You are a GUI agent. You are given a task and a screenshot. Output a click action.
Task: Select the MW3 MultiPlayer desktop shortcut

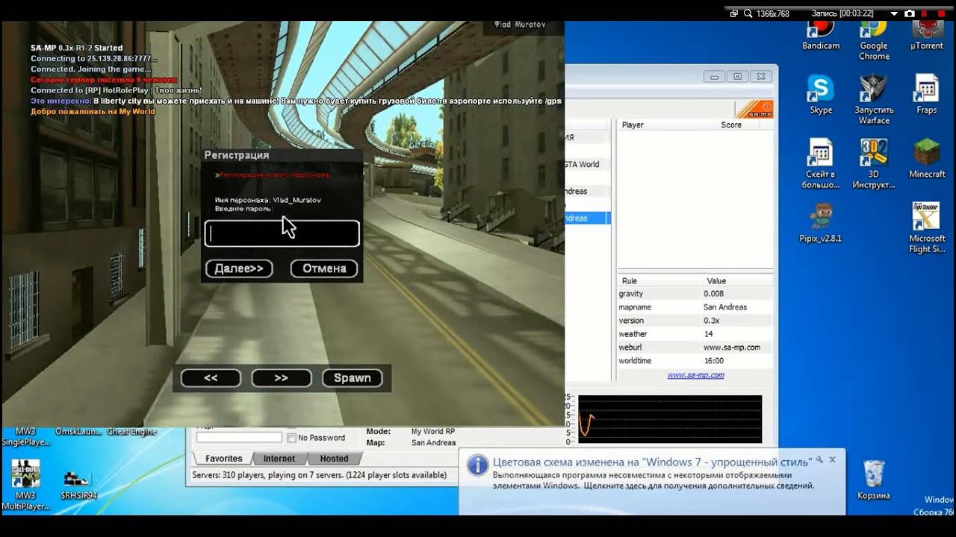25,486
